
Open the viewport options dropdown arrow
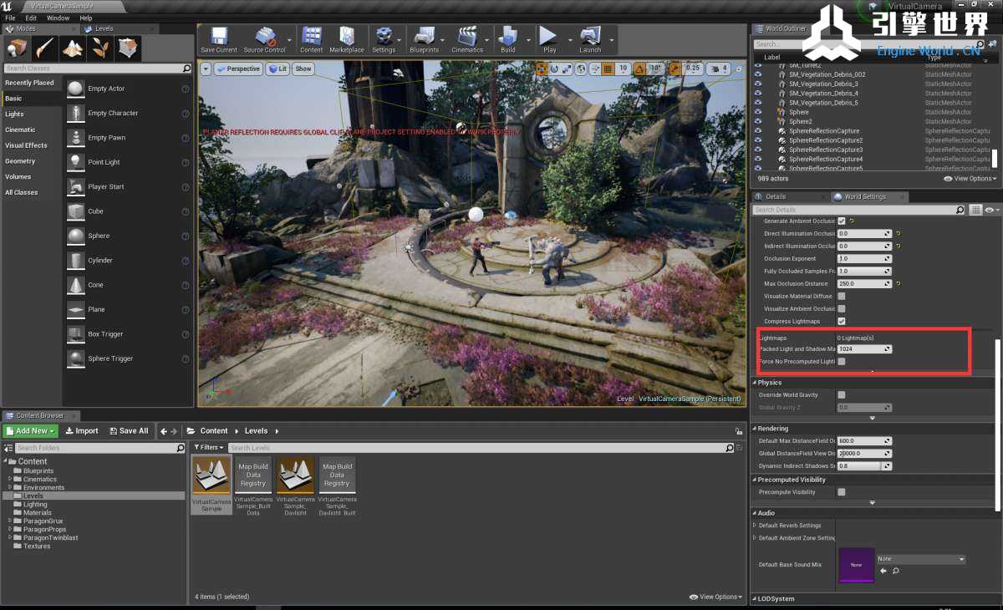tap(206, 69)
